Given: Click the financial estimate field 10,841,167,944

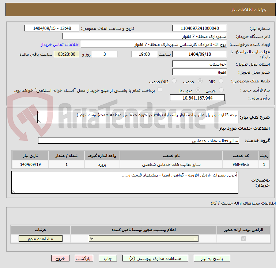Looking at the screenshot, I should [197, 98].
